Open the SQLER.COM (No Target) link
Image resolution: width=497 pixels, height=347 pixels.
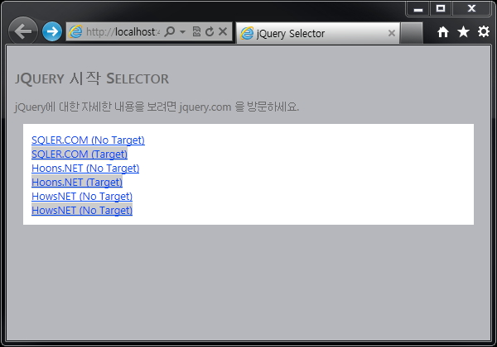point(88,140)
